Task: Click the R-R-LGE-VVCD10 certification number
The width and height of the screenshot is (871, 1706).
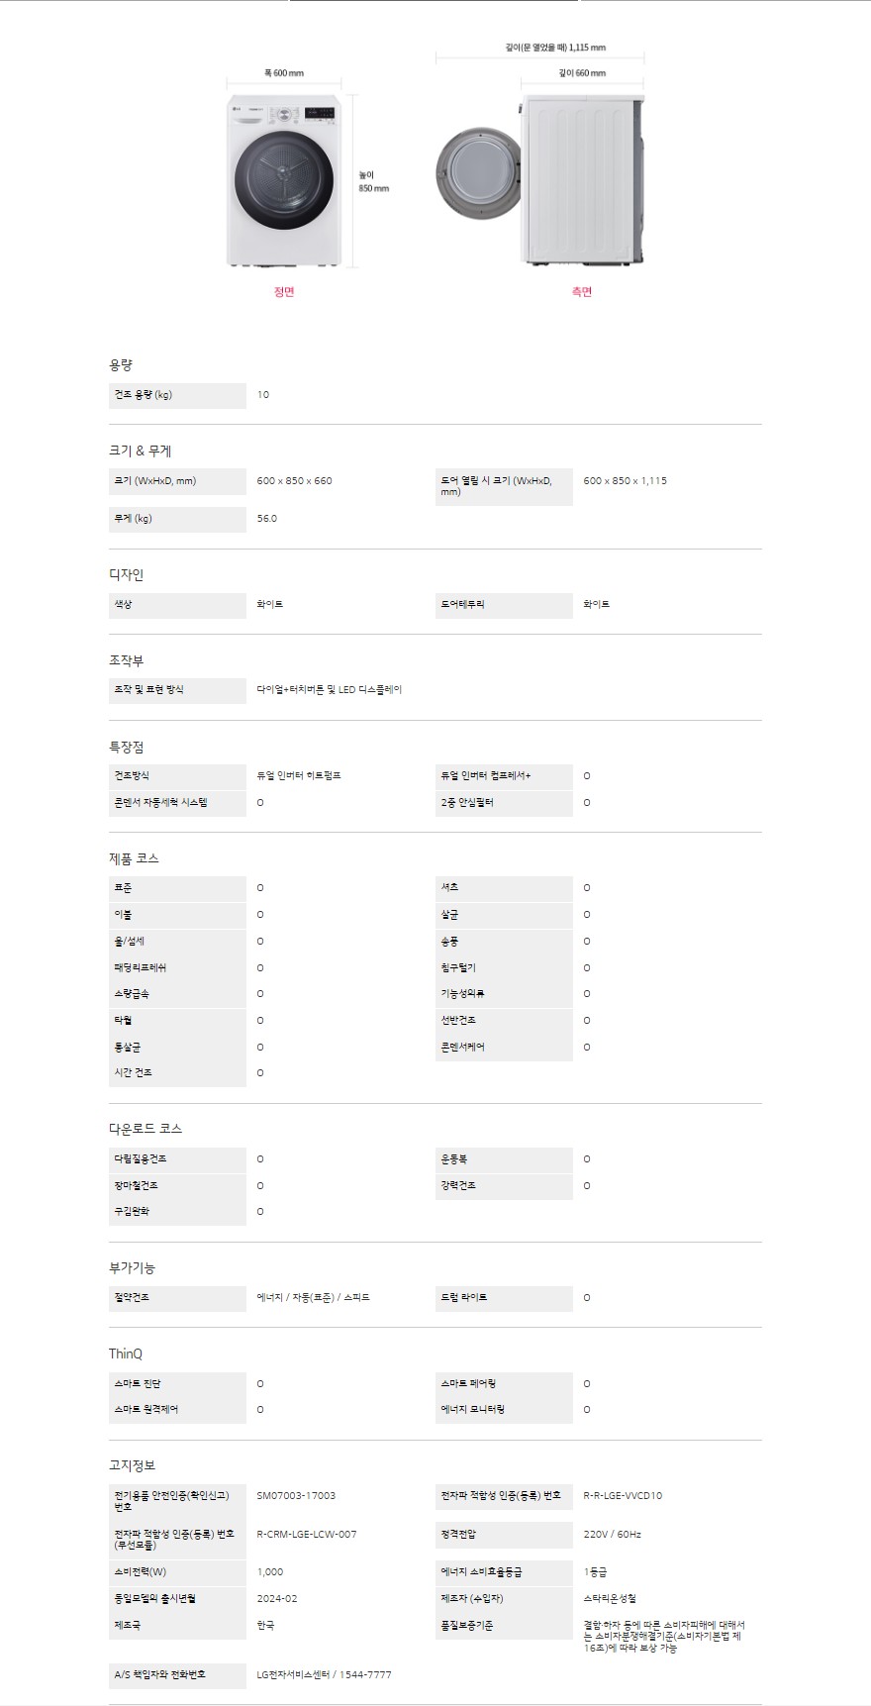Action: (623, 1496)
